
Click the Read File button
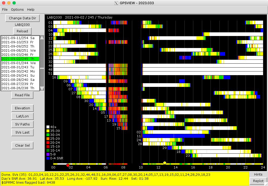tap(22, 95)
